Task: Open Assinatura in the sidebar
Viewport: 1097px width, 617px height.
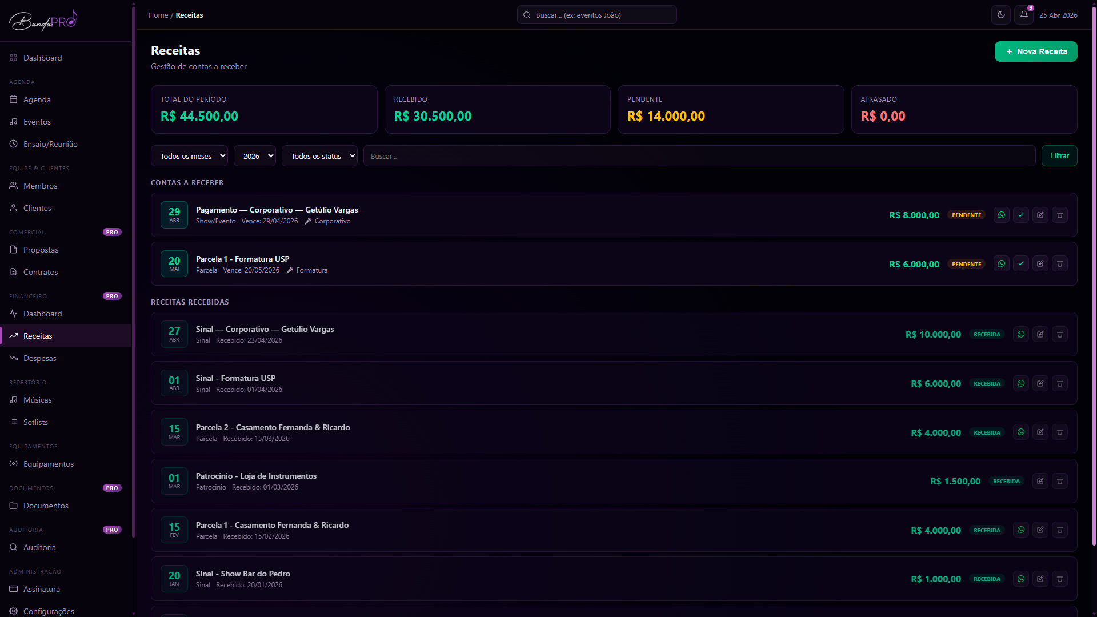Action: (66, 589)
